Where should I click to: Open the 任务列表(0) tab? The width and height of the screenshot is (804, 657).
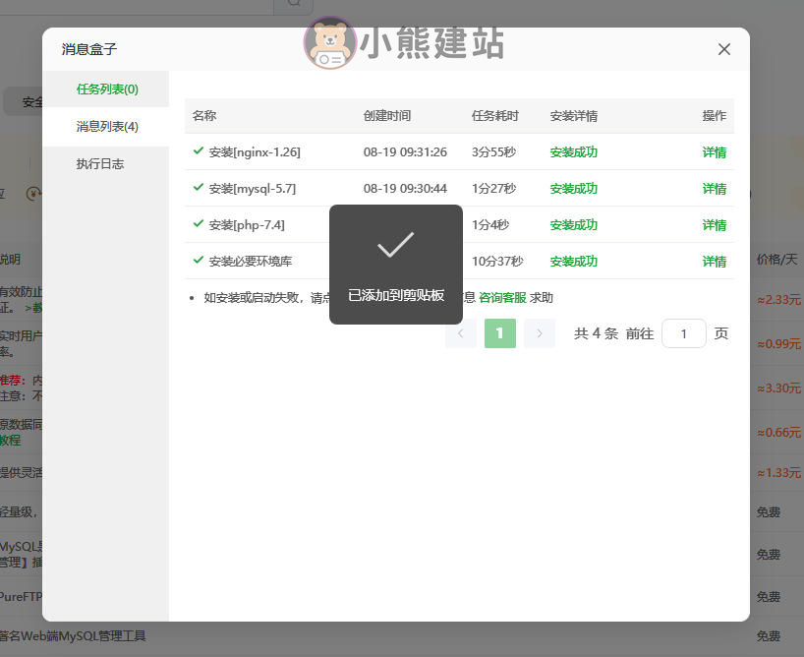(x=107, y=90)
